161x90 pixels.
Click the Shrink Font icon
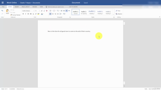click(x=44, y=11)
